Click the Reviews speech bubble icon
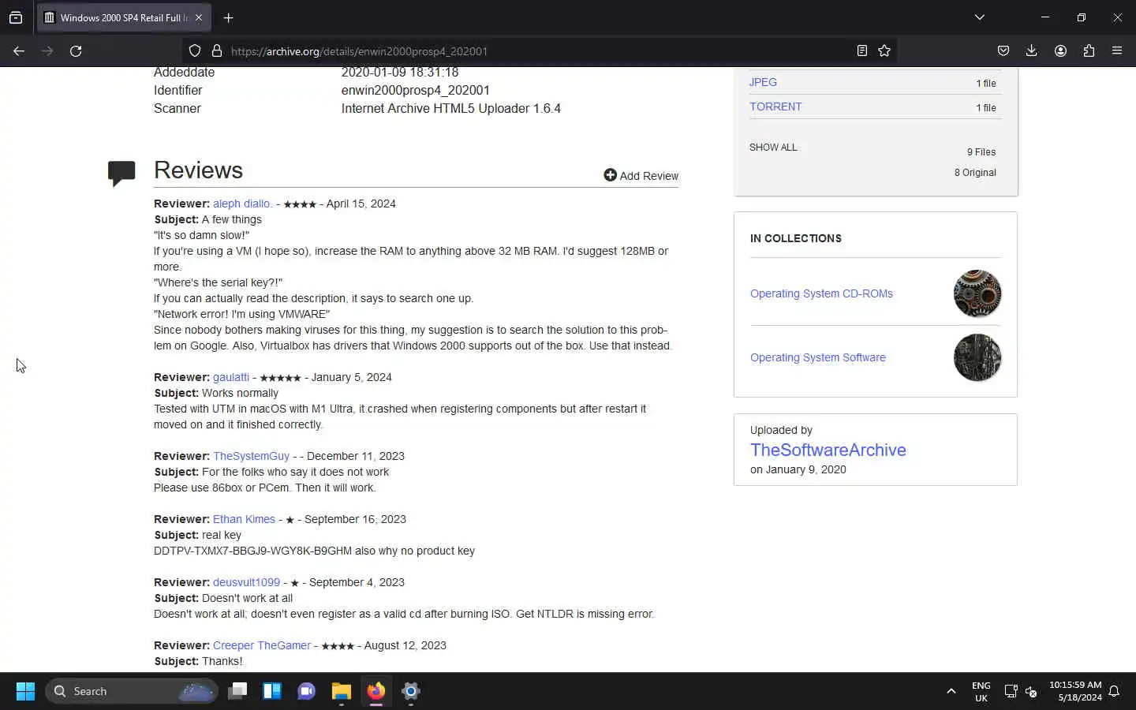 click(121, 173)
